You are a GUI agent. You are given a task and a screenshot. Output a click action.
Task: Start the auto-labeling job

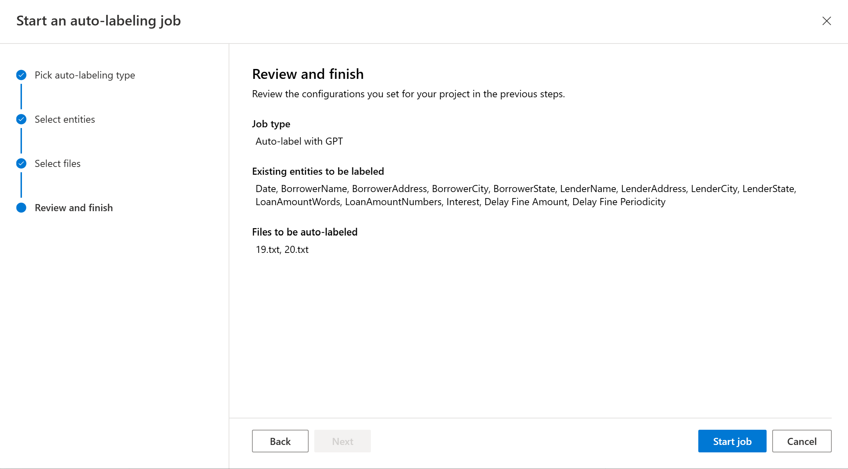(x=732, y=441)
